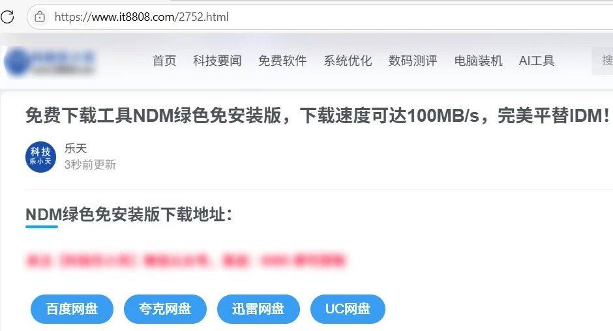Viewport: 613px width, 331px height.
Task: Click the 迅雷网盘 download button
Action: pyautogui.click(x=258, y=309)
